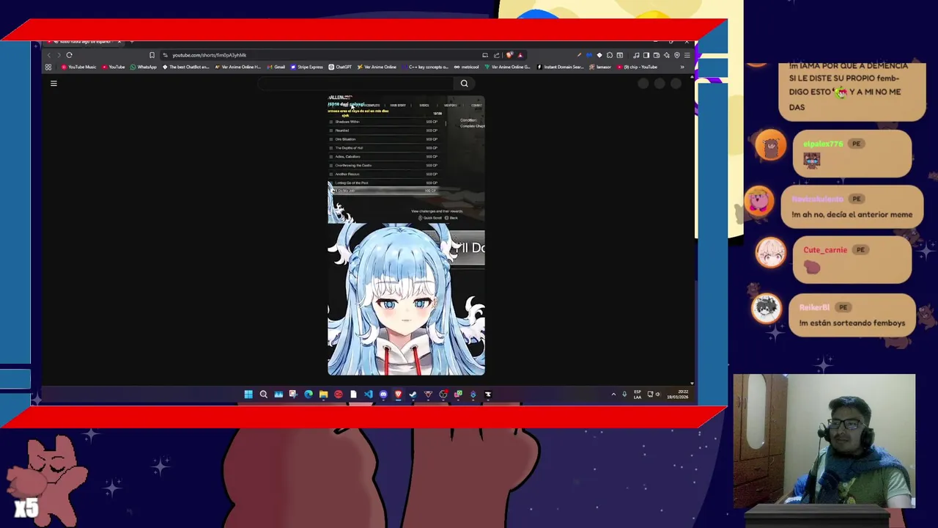Image resolution: width=938 pixels, height=528 pixels.
Task: Click the streamer webcam thumbnail
Action: pos(824,441)
